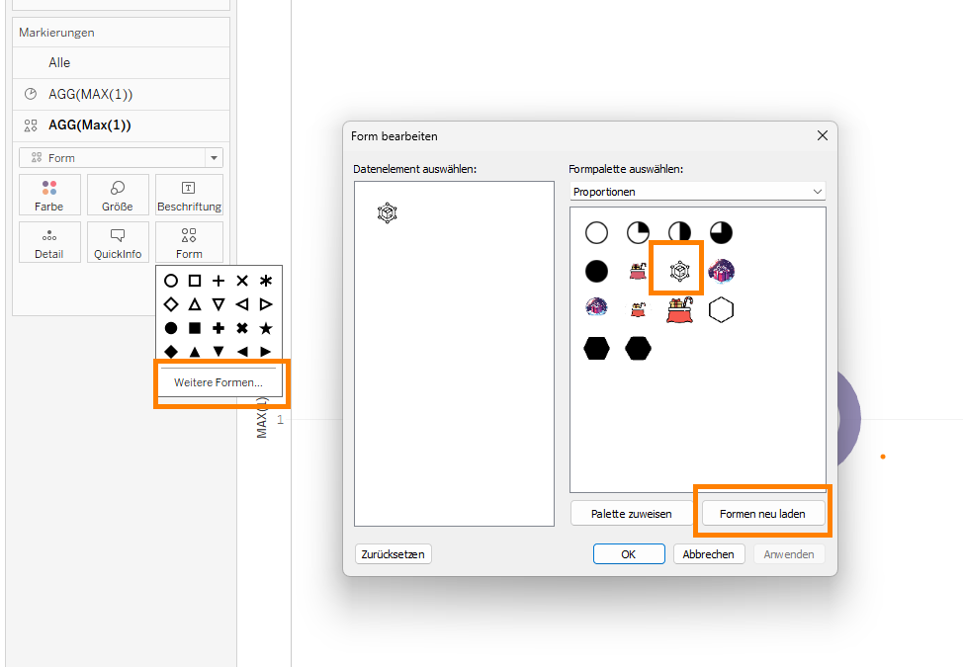Pick the outlined hexagon shape
963x667 pixels.
pyautogui.click(x=721, y=310)
